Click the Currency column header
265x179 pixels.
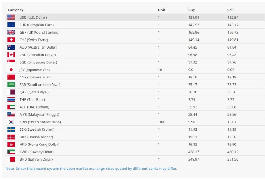coord(15,10)
